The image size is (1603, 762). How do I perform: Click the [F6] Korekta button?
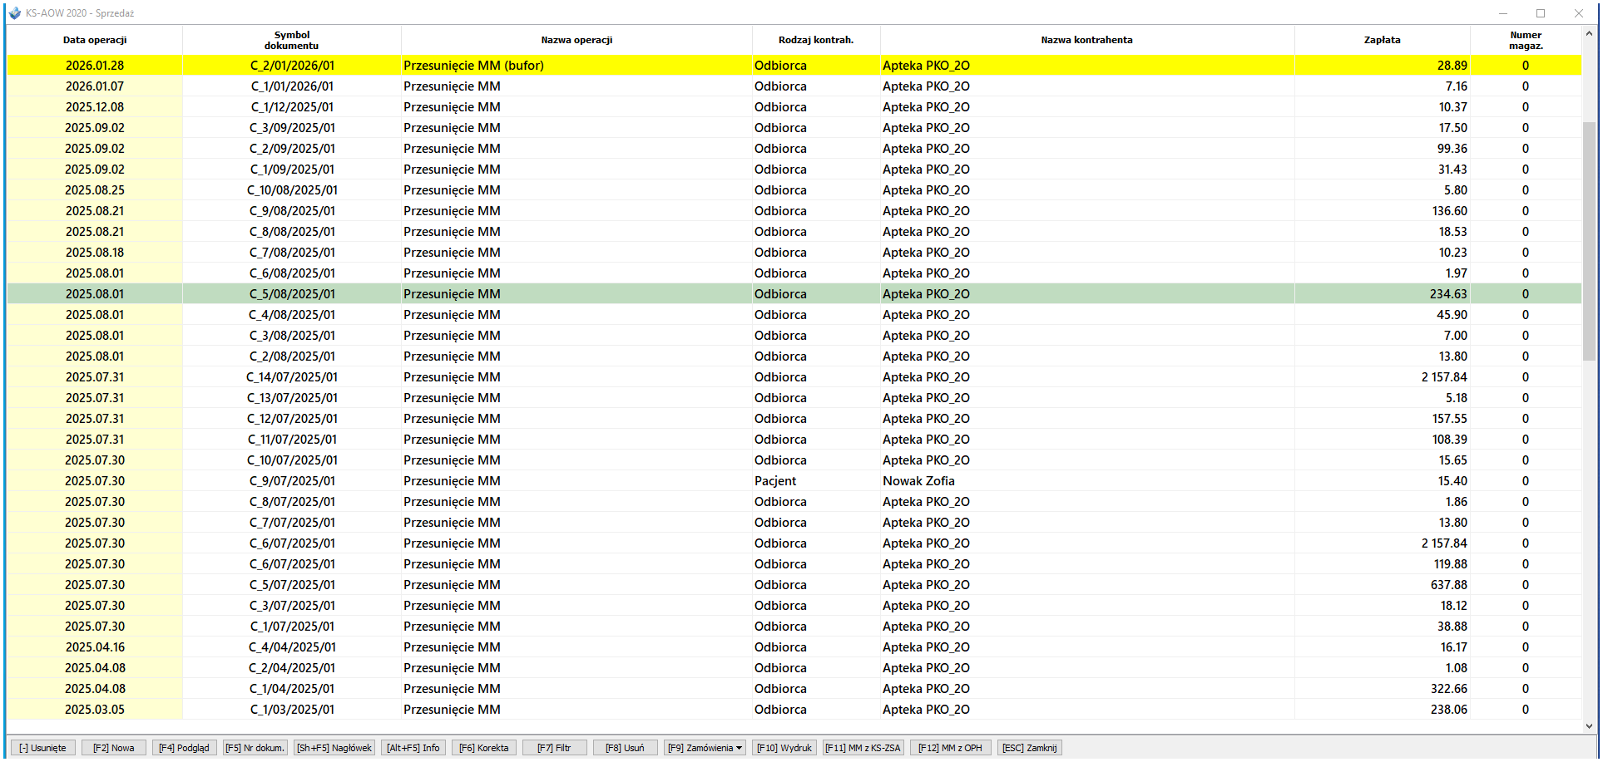pos(484,748)
